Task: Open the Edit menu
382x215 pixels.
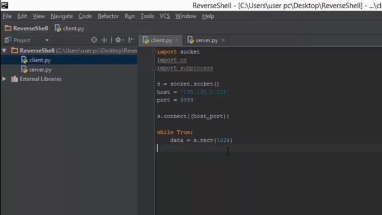Action: [x=22, y=16]
